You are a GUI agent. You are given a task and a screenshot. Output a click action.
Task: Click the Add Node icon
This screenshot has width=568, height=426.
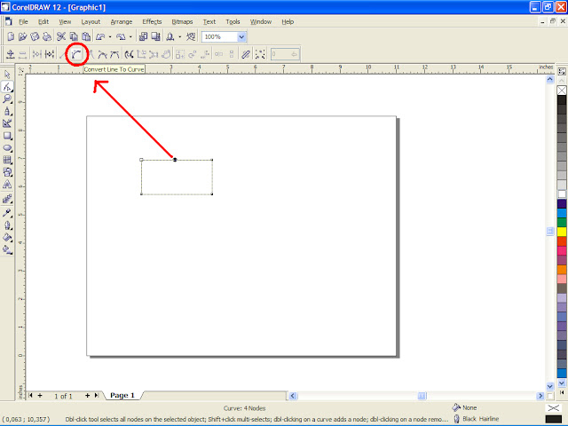pyautogui.click(x=10, y=54)
